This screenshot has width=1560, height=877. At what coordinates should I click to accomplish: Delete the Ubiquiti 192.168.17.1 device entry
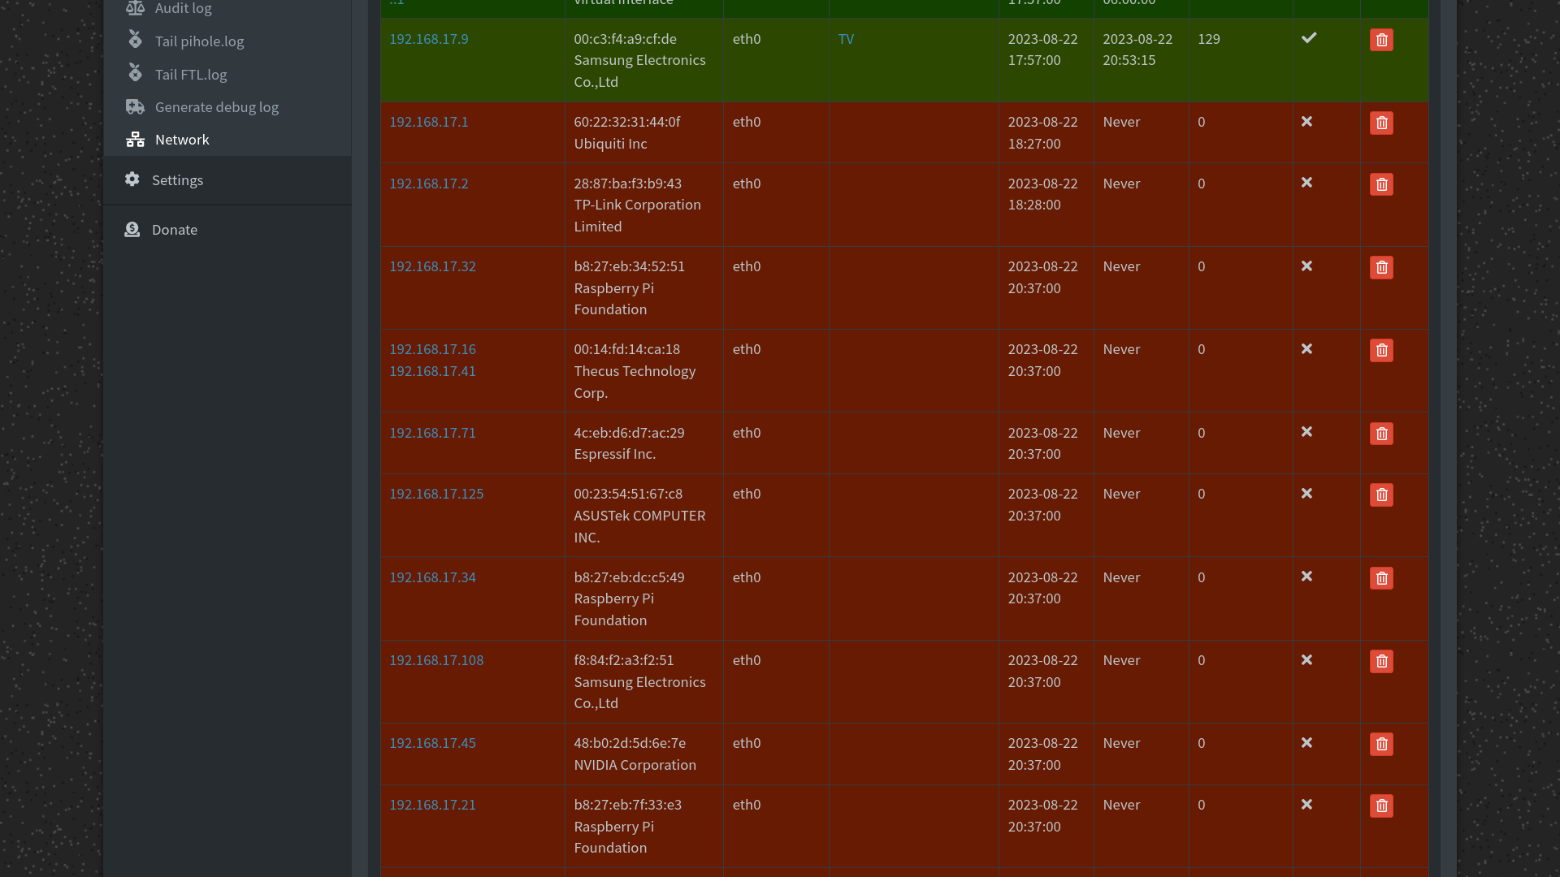pos(1381,123)
